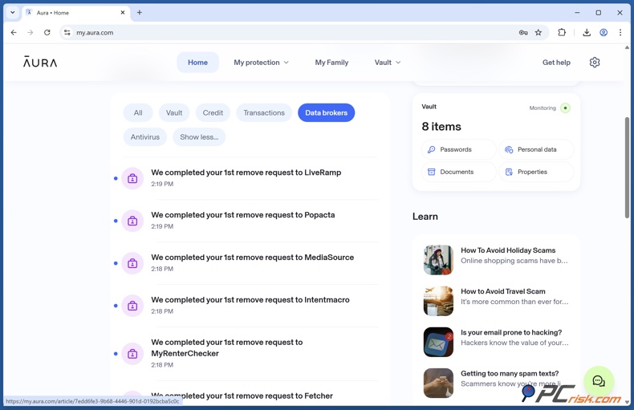634x410 pixels.
Task: Reload the page
Action: 47,33
